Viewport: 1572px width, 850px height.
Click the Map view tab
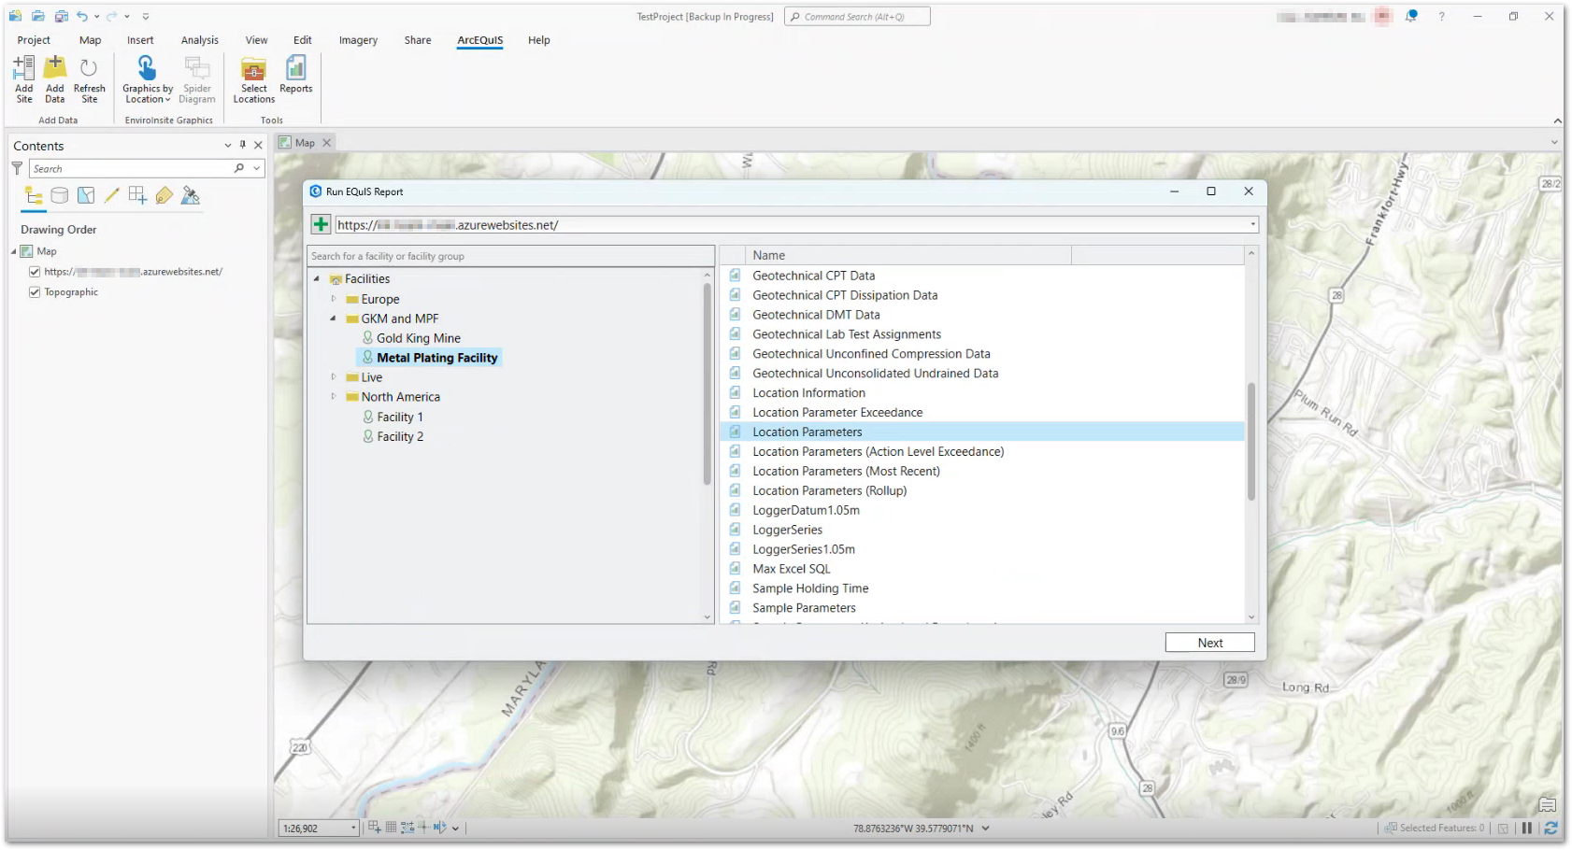tap(305, 143)
